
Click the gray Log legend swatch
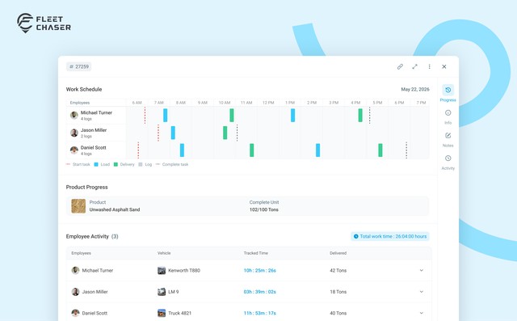coord(141,164)
